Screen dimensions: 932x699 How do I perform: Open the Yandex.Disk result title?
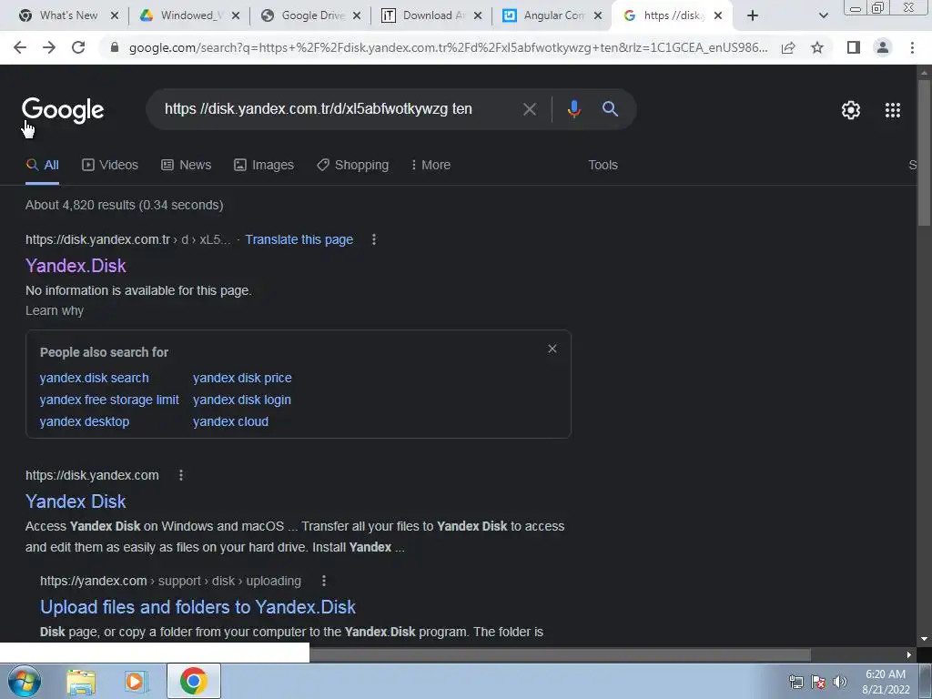click(x=76, y=266)
